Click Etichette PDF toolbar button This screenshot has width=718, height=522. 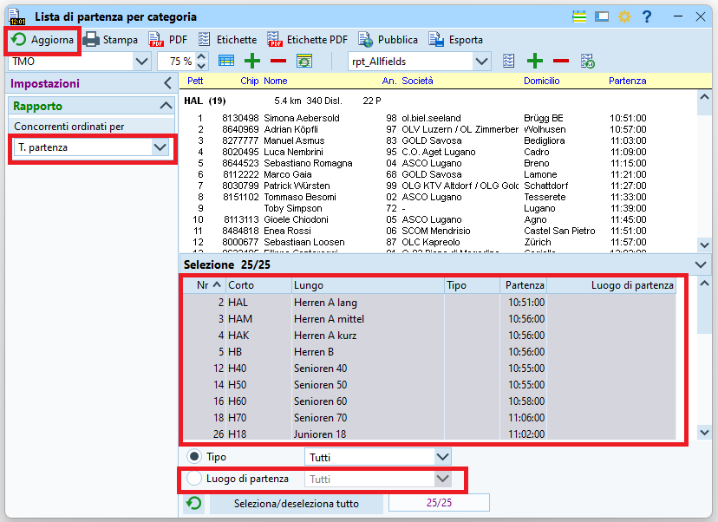click(307, 40)
